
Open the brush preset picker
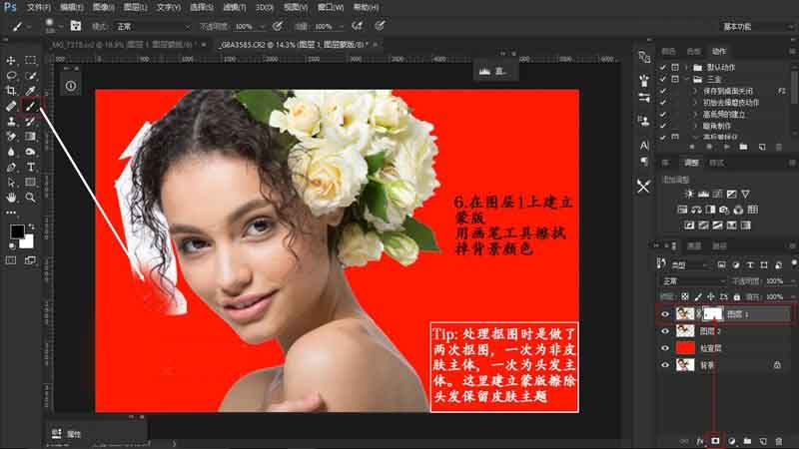point(53,26)
